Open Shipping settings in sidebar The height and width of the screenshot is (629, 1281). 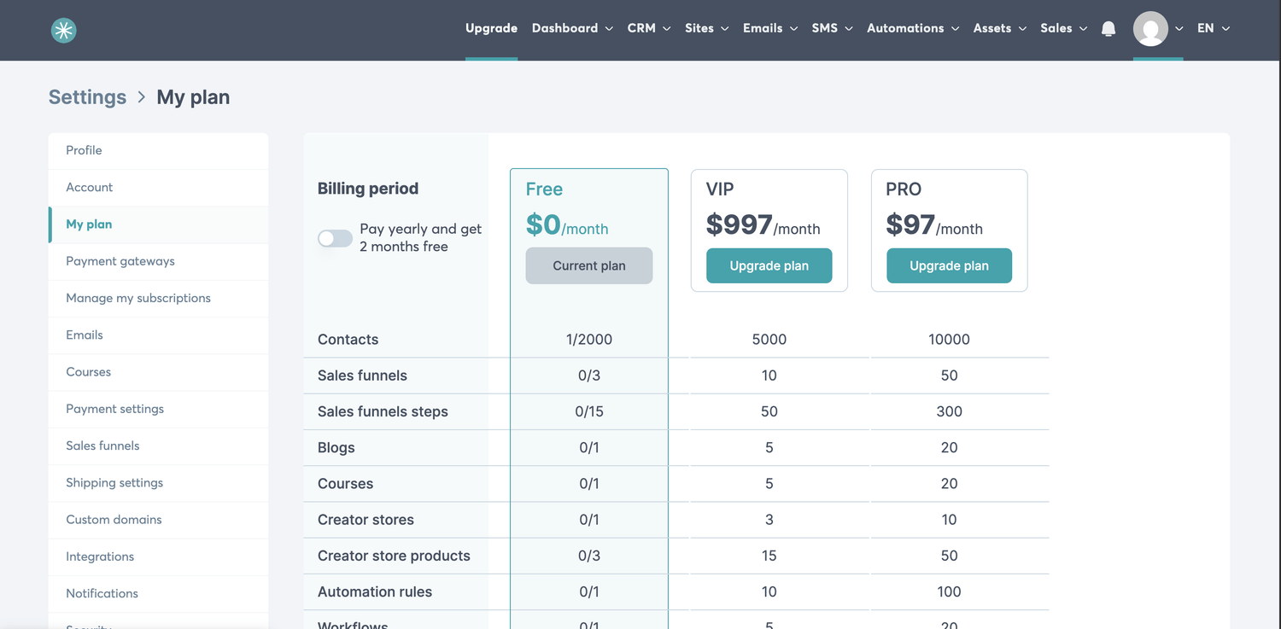pyautogui.click(x=158, y=482)
